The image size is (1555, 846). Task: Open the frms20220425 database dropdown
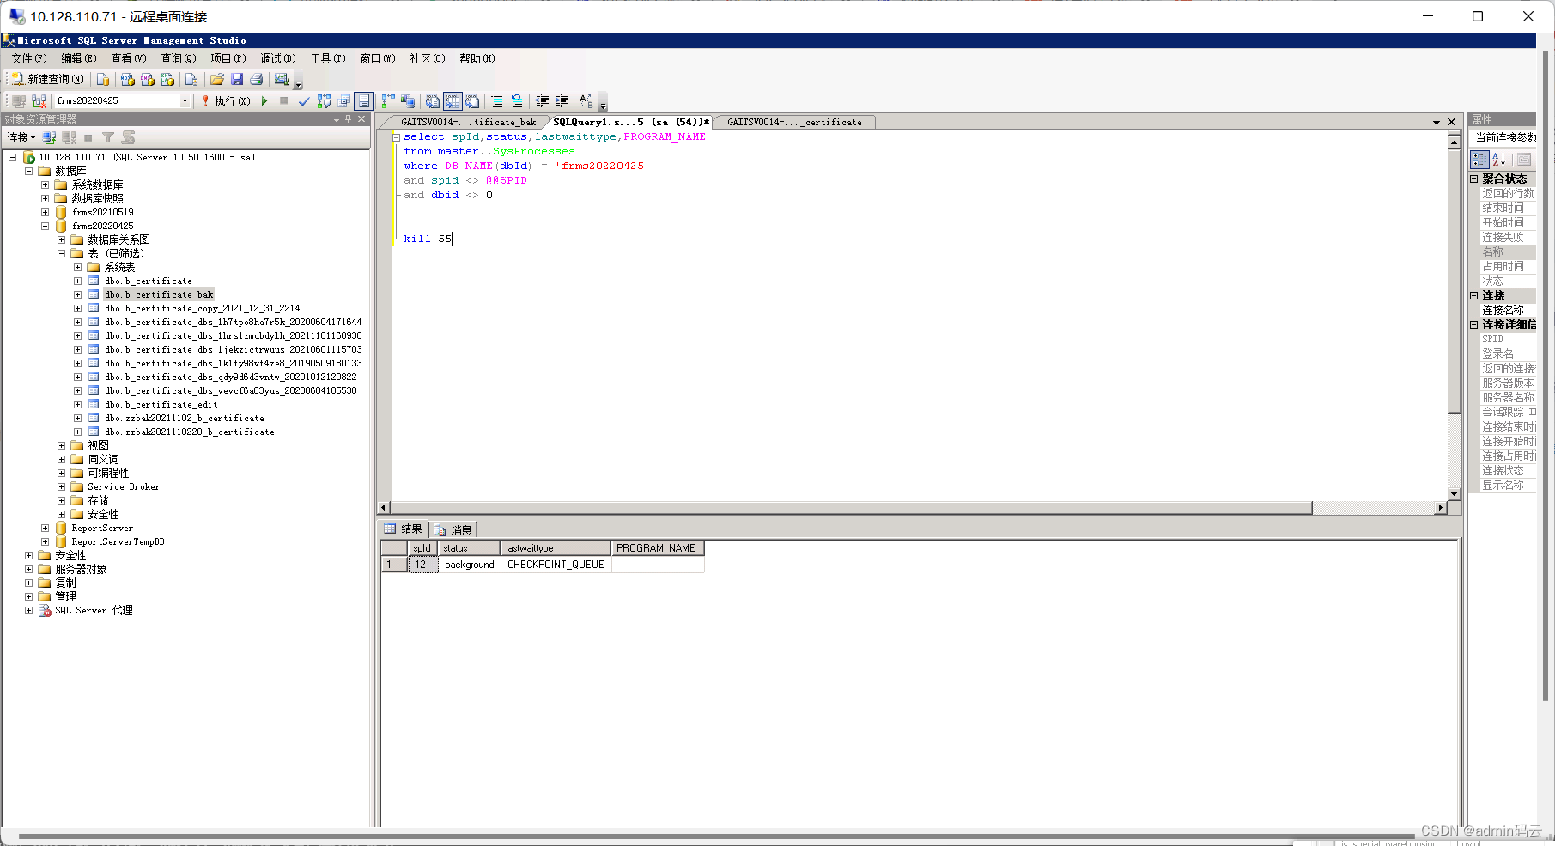pyautogui.click(x=184, y=100)
